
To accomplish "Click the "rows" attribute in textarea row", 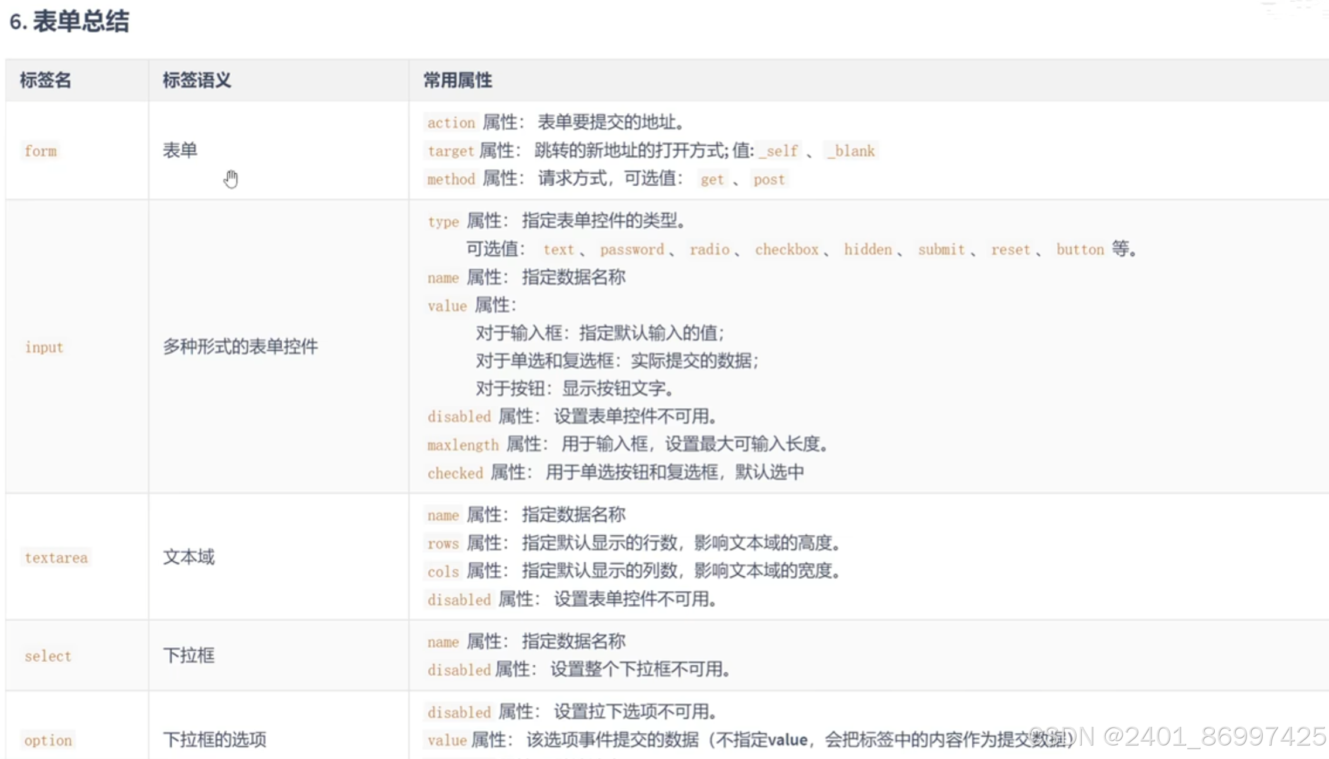I will pos(443,543).
